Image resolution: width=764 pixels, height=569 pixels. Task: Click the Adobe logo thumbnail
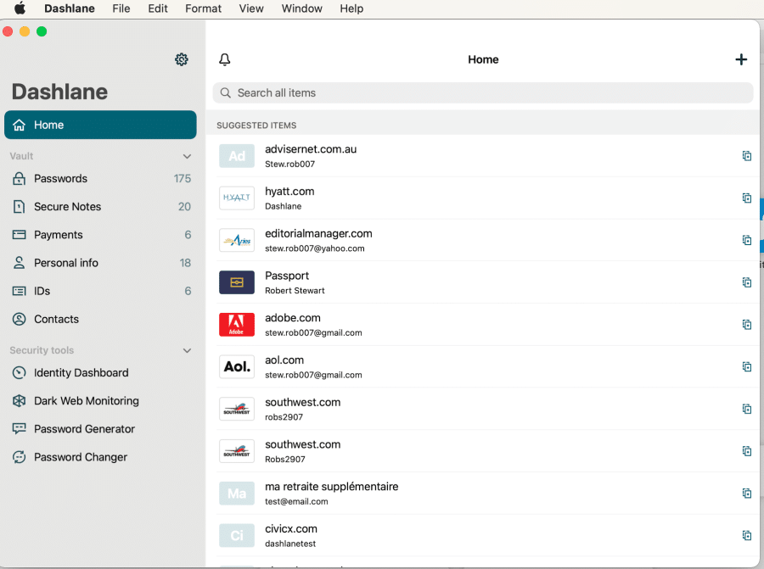point(237,325)
